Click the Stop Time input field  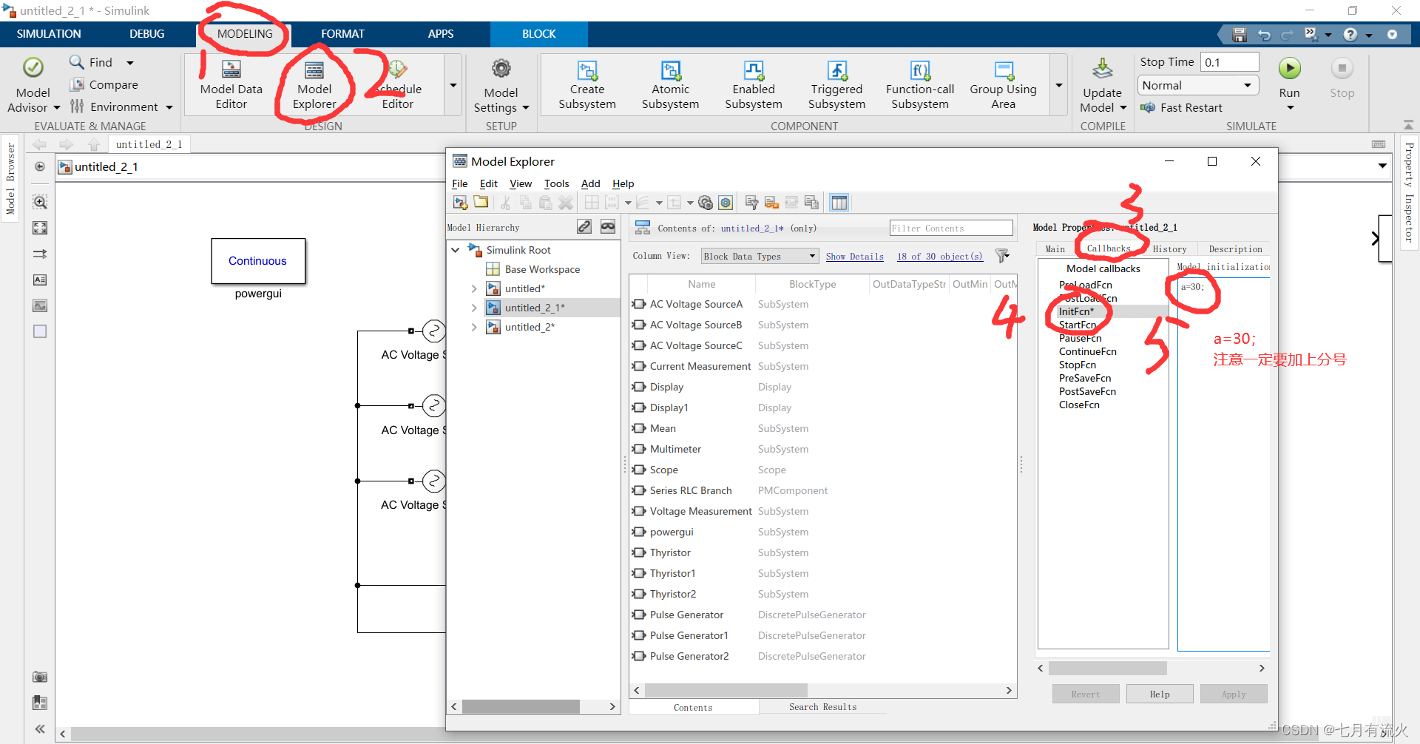pos(1229,62)
